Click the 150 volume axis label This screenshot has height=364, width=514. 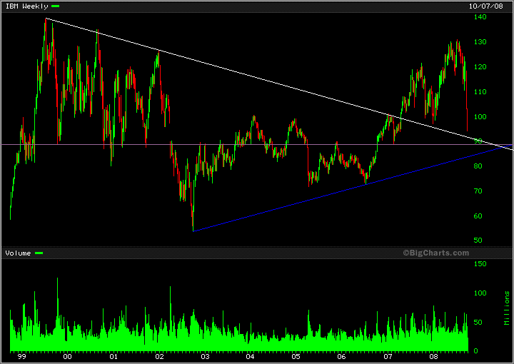pyautogui.click(x=480, y=264)
